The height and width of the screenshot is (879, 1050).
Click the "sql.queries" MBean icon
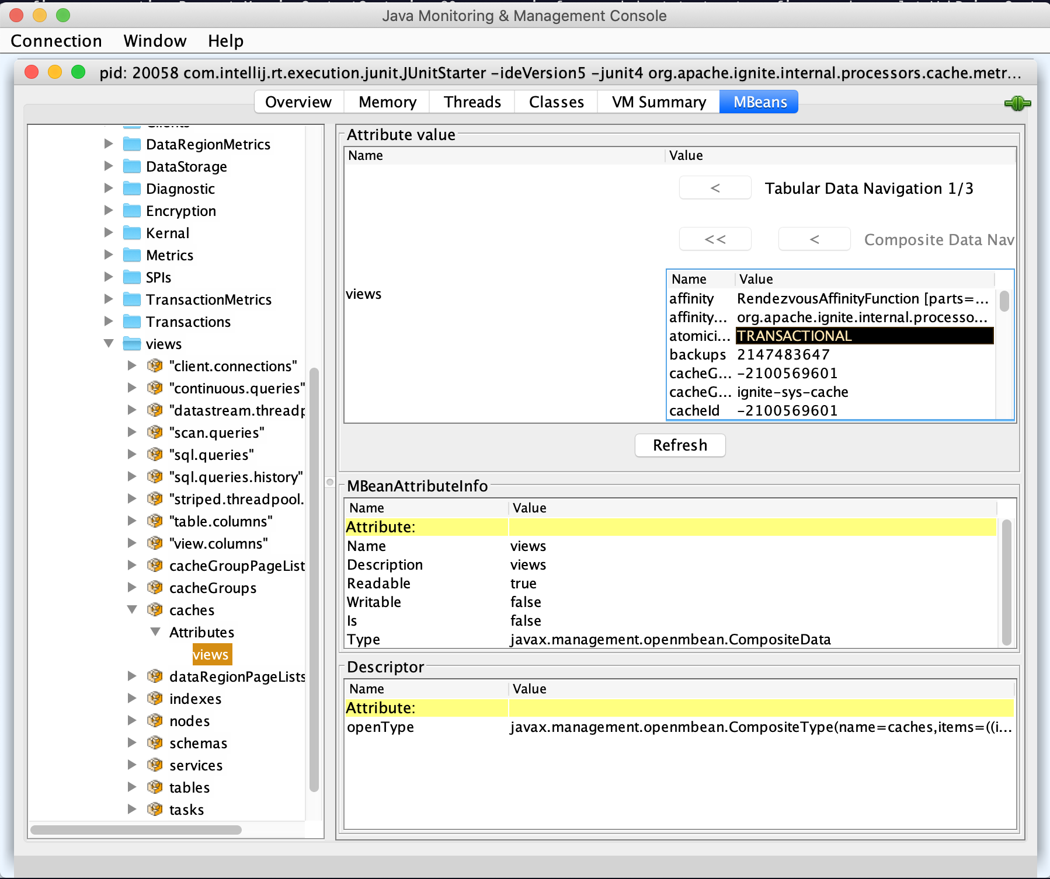coord(155,455)
